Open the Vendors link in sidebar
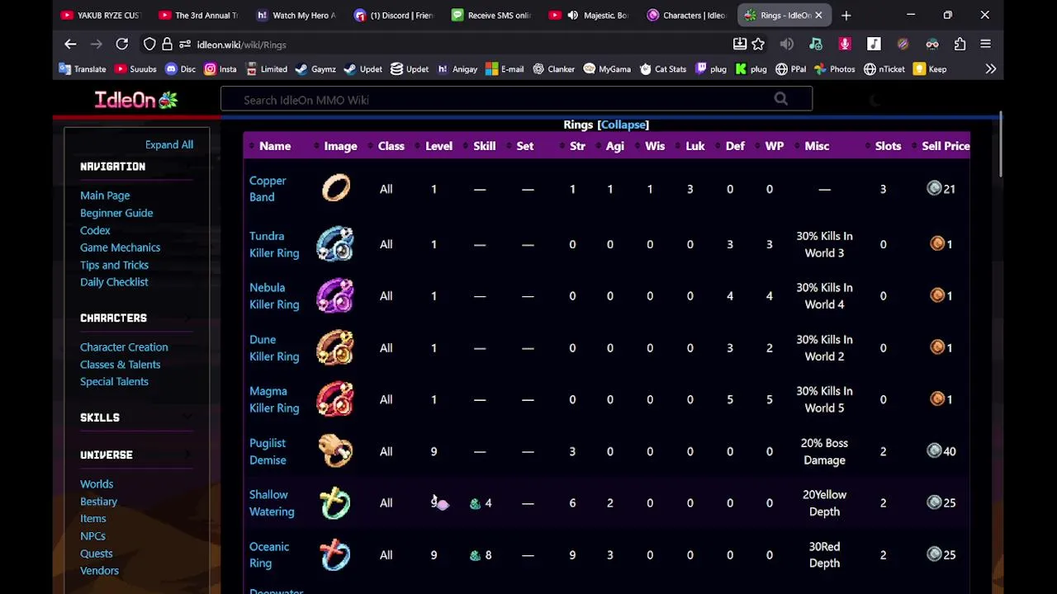The width and height of the screenshot is (1057, 594). (x=99, y=571)
